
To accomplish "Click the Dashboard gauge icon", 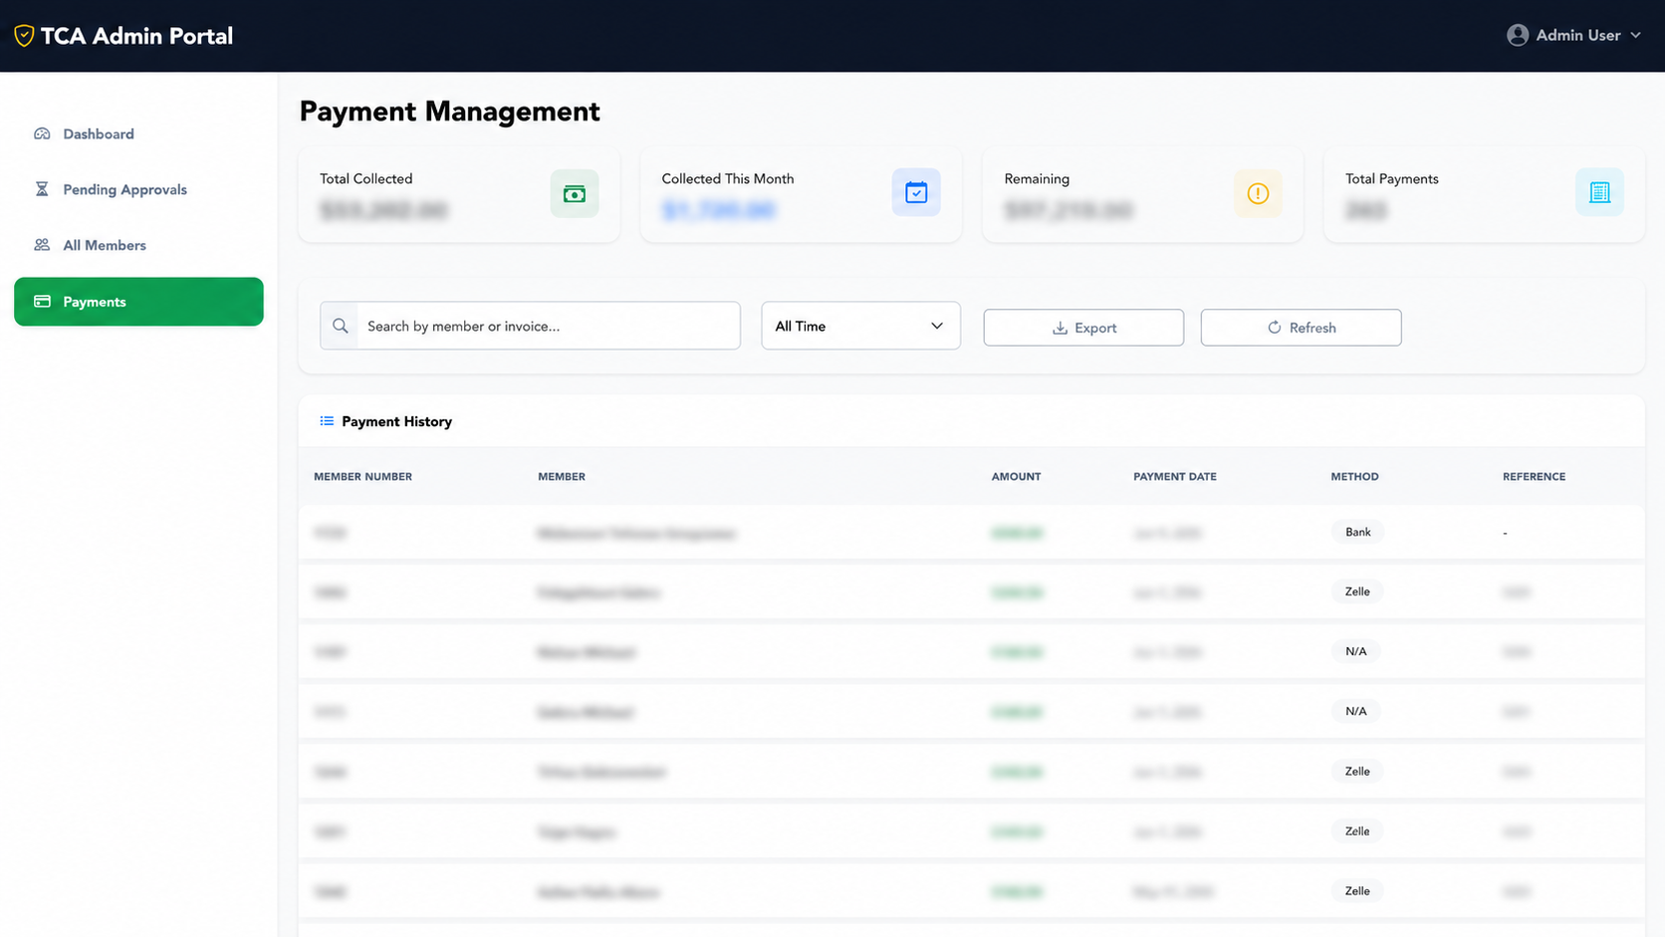I will (42, 133).
